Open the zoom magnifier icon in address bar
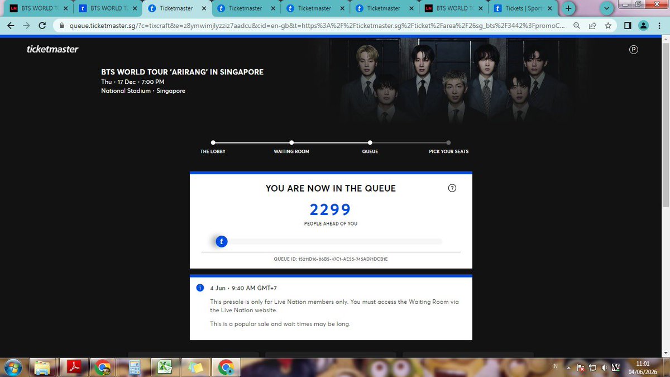The width and height of the screenshot is (670, 377). tap(576, 25)
